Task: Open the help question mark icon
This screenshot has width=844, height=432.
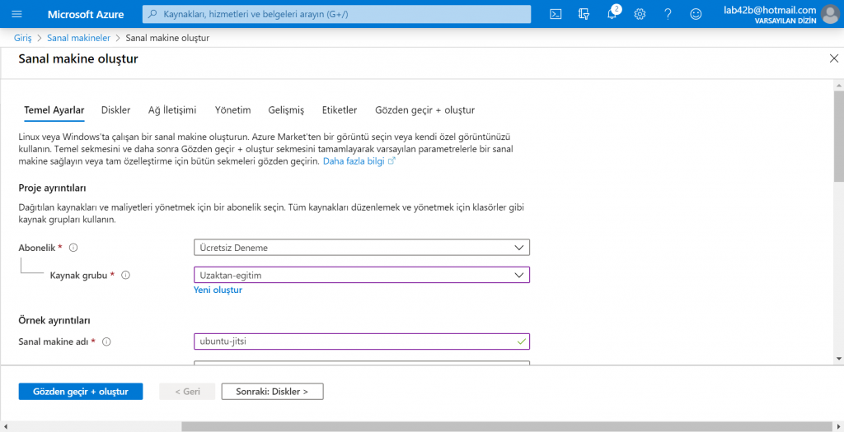Action: (x=668, y=14)
